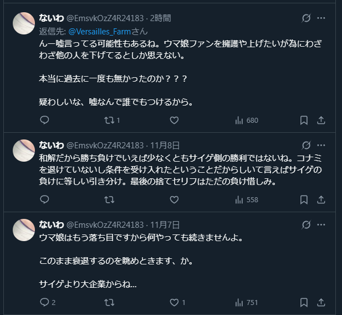Open more options on the 11月8日 tweet
The image size is (342, 315).
point(321,145)
